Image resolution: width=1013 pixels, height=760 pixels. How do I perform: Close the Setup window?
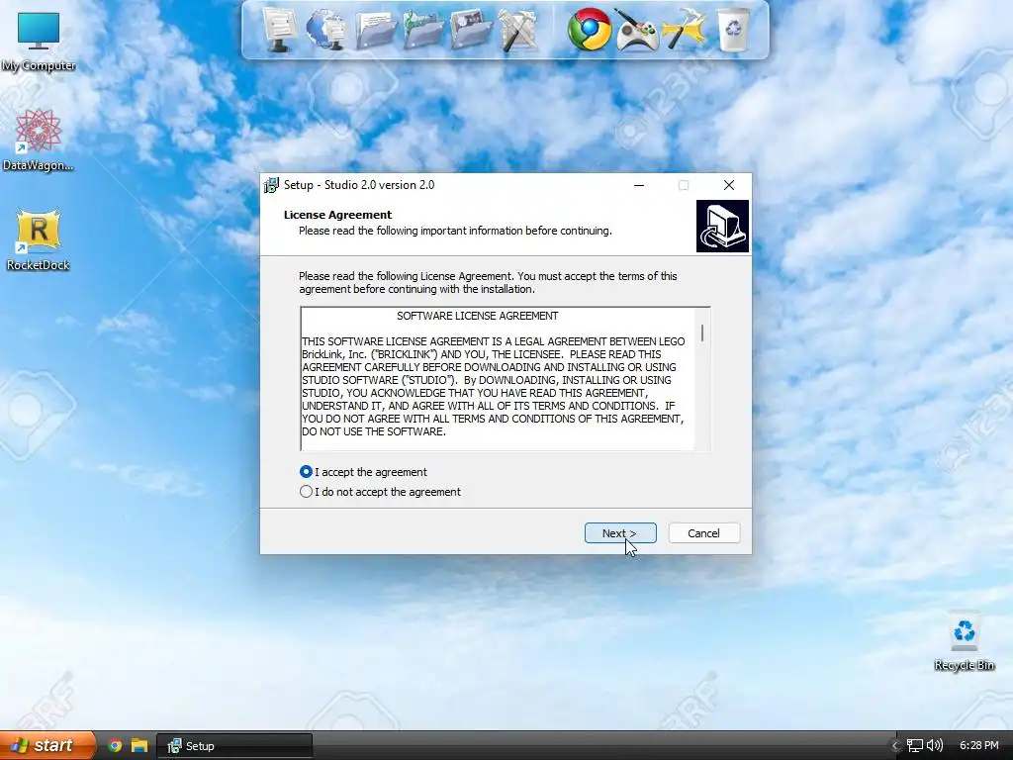(x=729, y=185)
